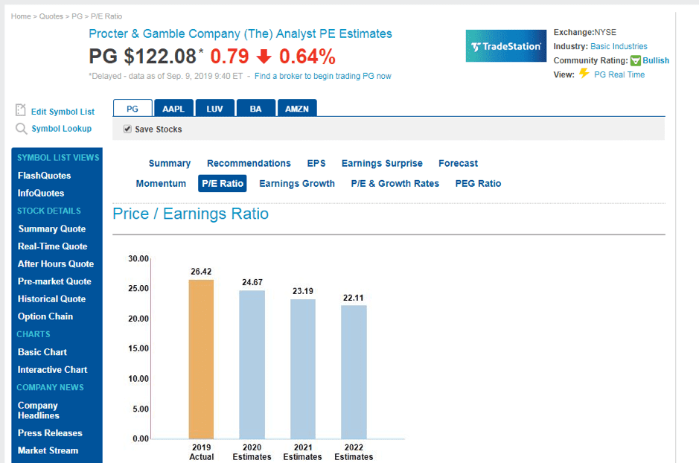The width and height of the screenshot is (699, 463).
Task: Click the 2021 Estimates blue bar
Action: coord(303,369)
